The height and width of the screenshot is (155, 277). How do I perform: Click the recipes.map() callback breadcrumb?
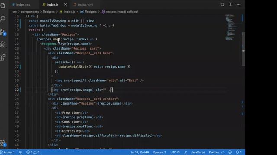pos(120,12)
